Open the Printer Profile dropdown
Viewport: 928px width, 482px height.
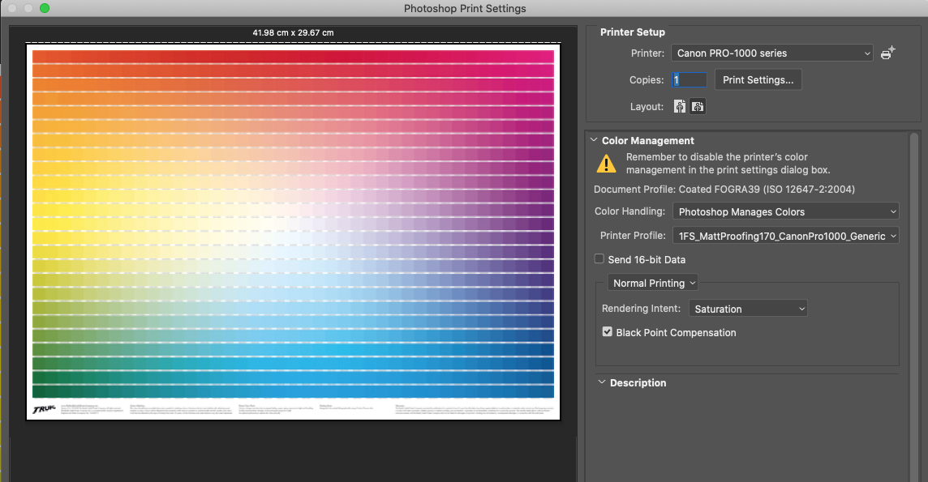(x=785, y=235)
